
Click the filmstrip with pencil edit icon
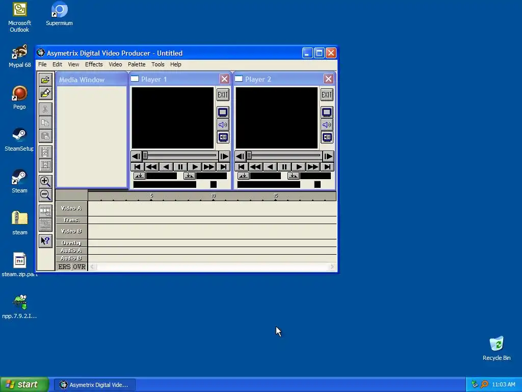click(45, 152)
